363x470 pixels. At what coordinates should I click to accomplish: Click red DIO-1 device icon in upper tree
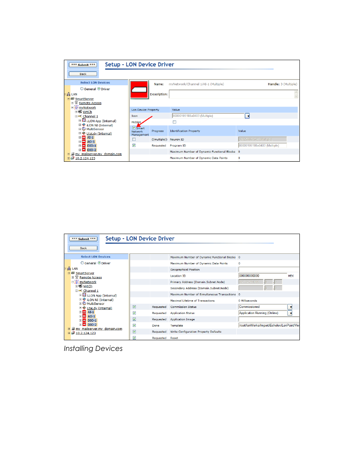pos(84,146)
